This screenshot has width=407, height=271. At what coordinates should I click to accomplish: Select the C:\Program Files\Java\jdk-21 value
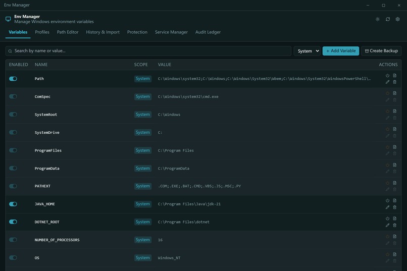[189, 204]
